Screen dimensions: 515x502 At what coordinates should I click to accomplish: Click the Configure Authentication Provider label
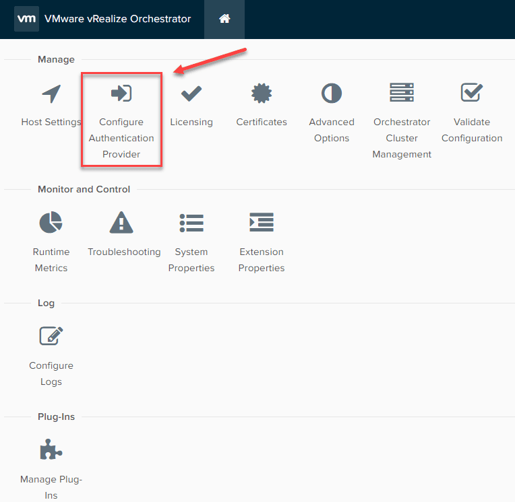[121, 138]
